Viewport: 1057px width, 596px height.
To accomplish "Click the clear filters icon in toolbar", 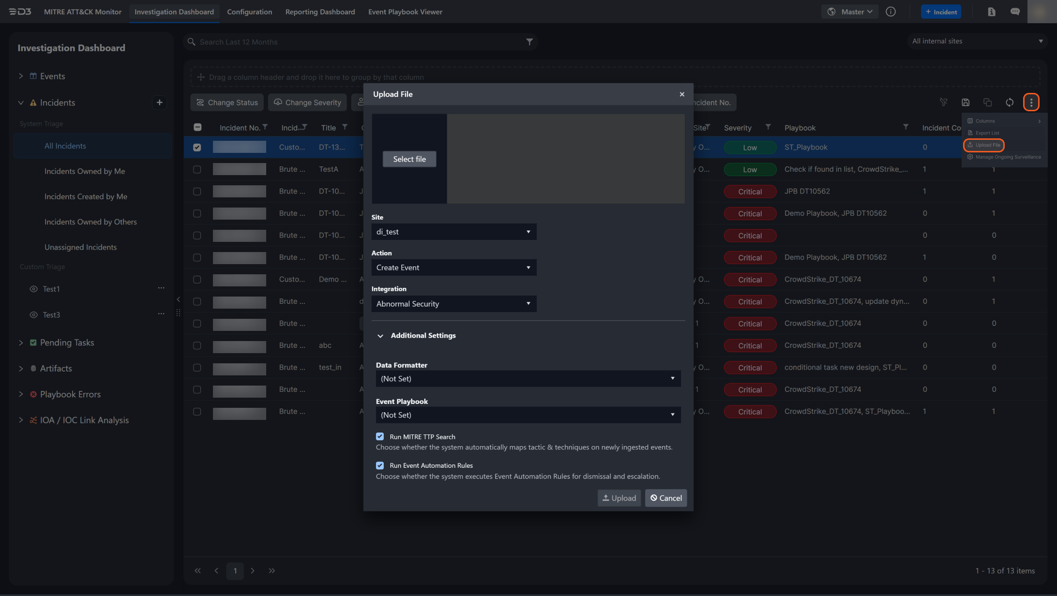I will tap(943, 102).
